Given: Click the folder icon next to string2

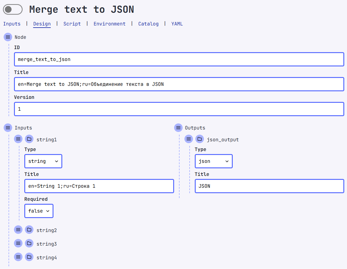Looking at the screenshot, I should 29,230.
